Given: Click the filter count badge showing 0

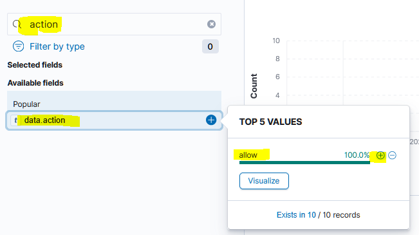Looking at the screenshot, I should click(210, 46).
